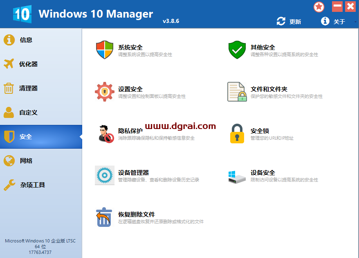Click the 安全 shield icon in sidebar
The image size is (359, 258).
click(9, 137)
